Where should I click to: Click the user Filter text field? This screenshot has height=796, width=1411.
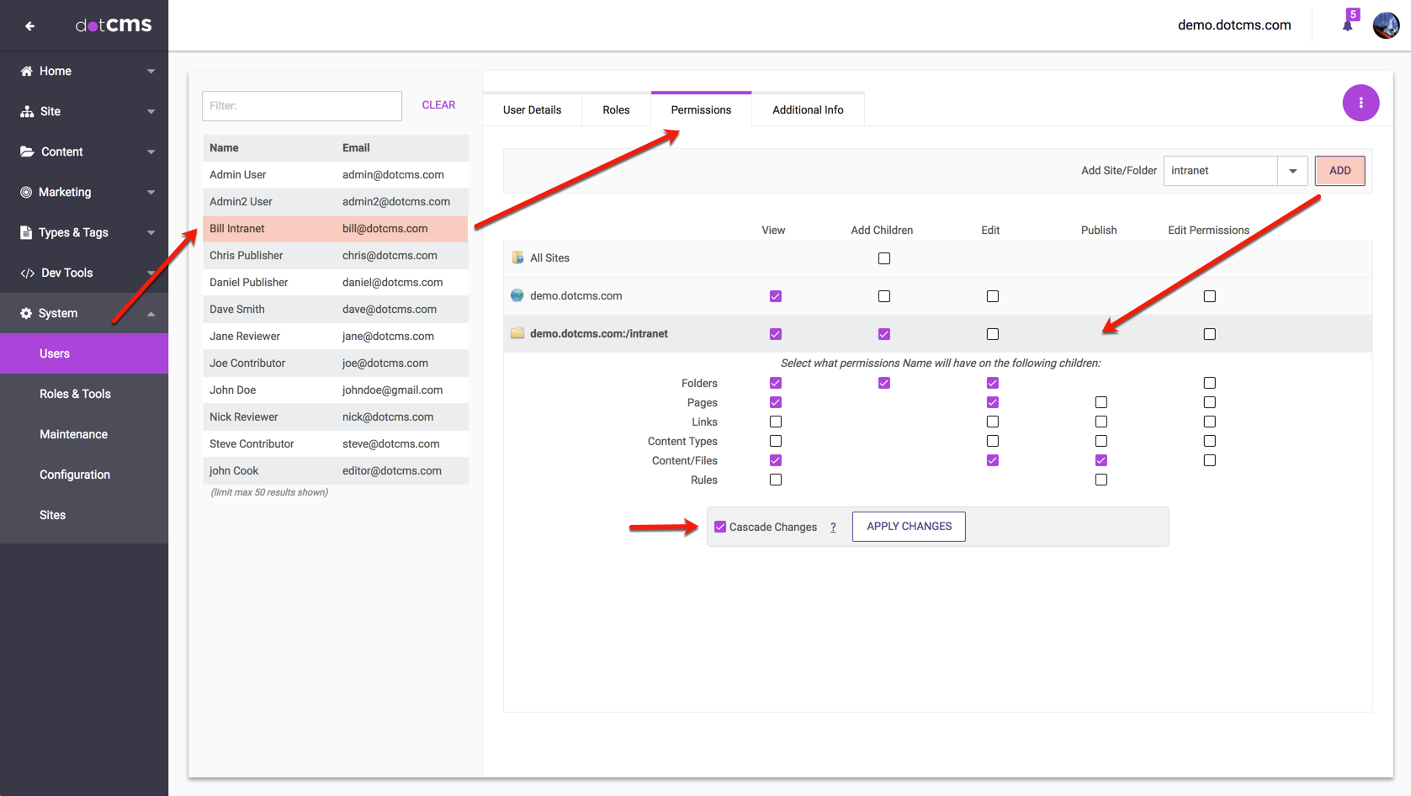coord(302,106)
